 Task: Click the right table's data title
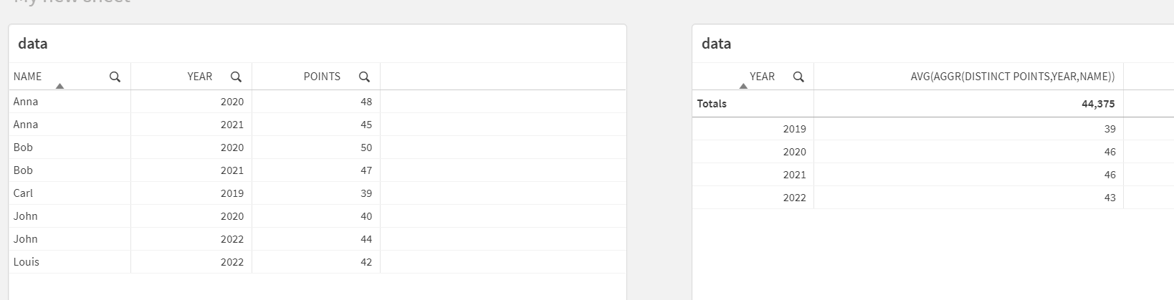click(716, 44)
